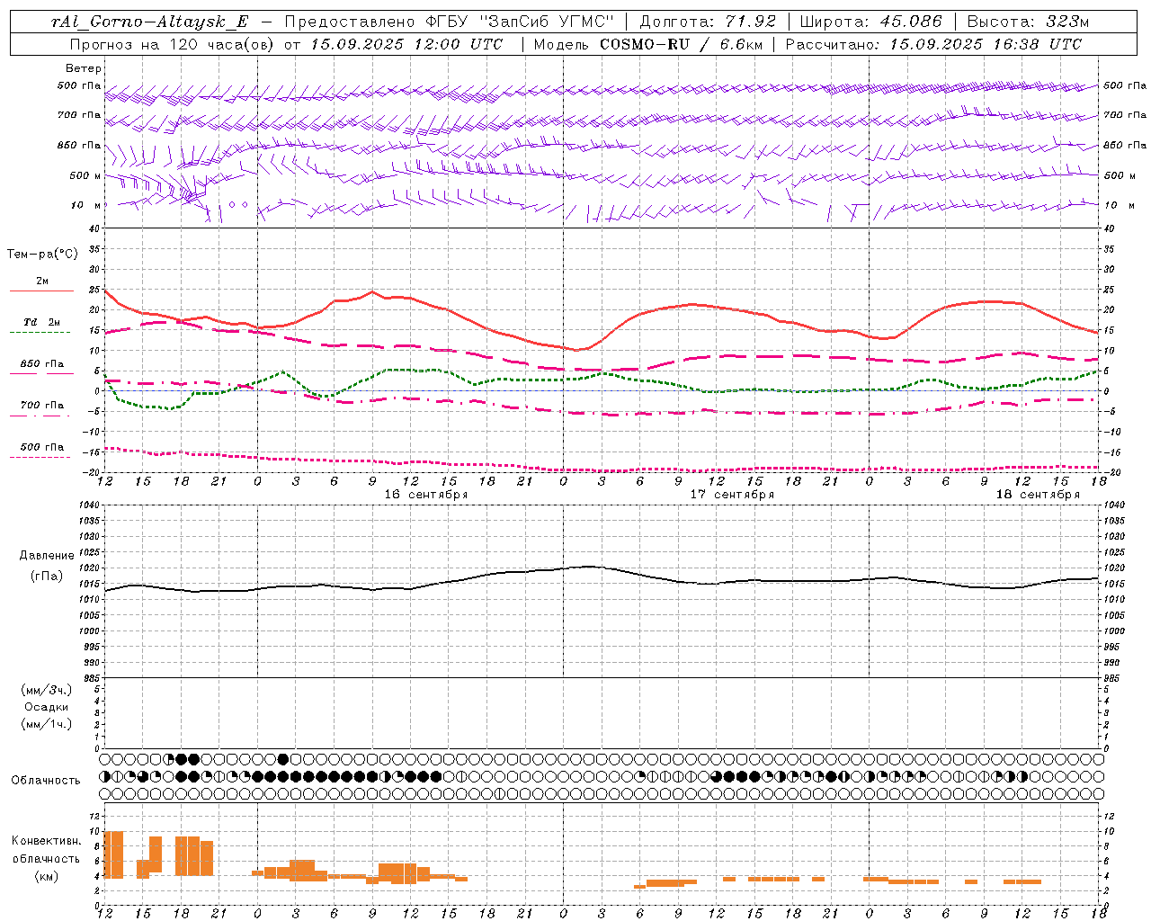Click the 985 value on left pressure axis
1151x921 pixels.
tap(91, 678)
